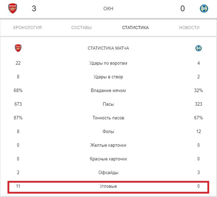Click the Офсайды row label
This screenshot has height=197, width=217.
(x=108, y=173)
